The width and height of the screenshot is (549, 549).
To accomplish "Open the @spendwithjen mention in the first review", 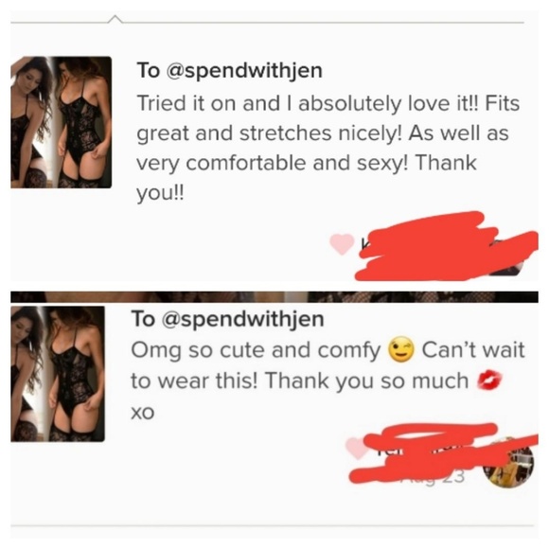I will pos(245,71).
